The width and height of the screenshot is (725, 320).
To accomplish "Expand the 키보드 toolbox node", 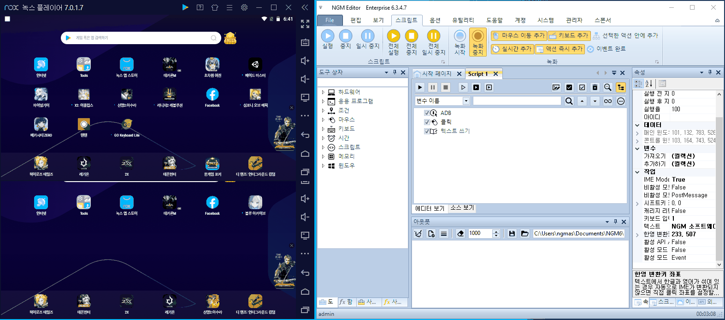I will (x=323, y=129).
